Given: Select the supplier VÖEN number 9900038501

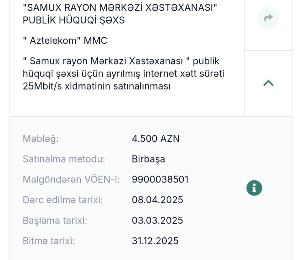Looking at the screenshot, I should point(160,179).
